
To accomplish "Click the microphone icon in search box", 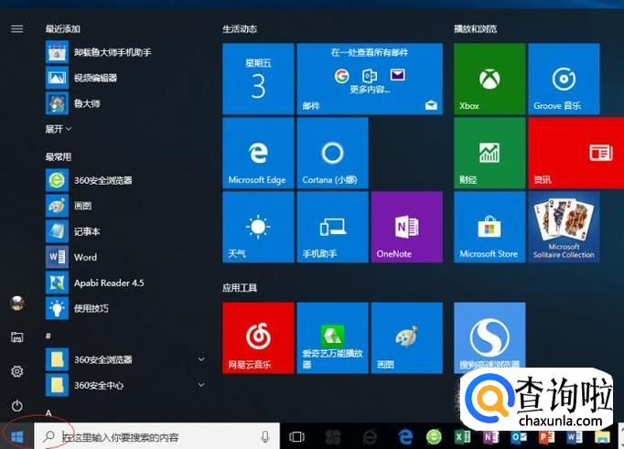I will 265,437.
